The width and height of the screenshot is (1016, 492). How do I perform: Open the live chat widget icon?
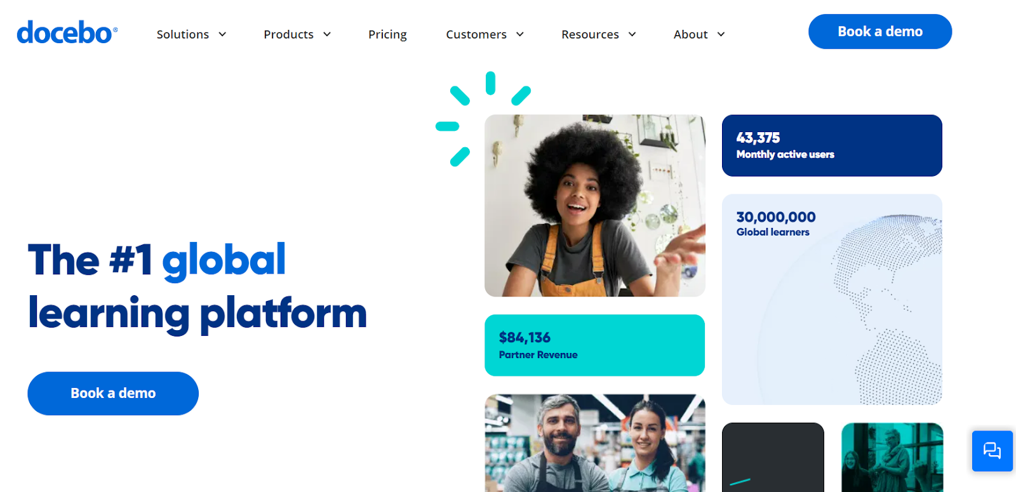[992, 451]
